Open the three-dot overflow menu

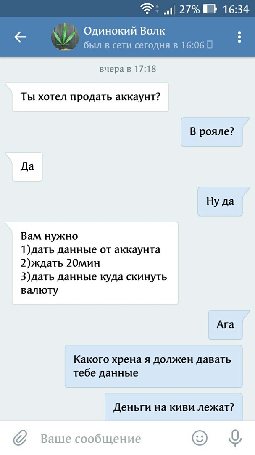coord(239,37)
